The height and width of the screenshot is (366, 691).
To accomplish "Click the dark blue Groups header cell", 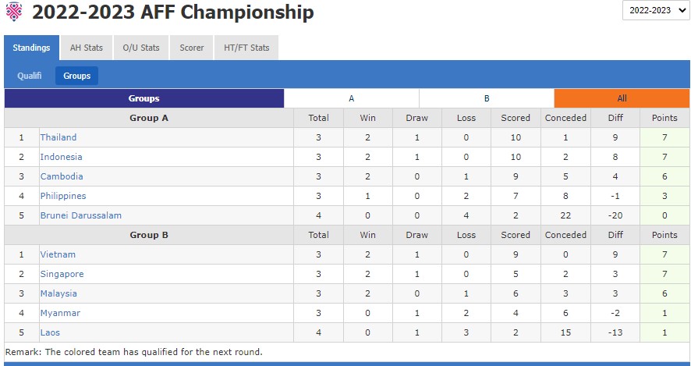I will (144, 98).
